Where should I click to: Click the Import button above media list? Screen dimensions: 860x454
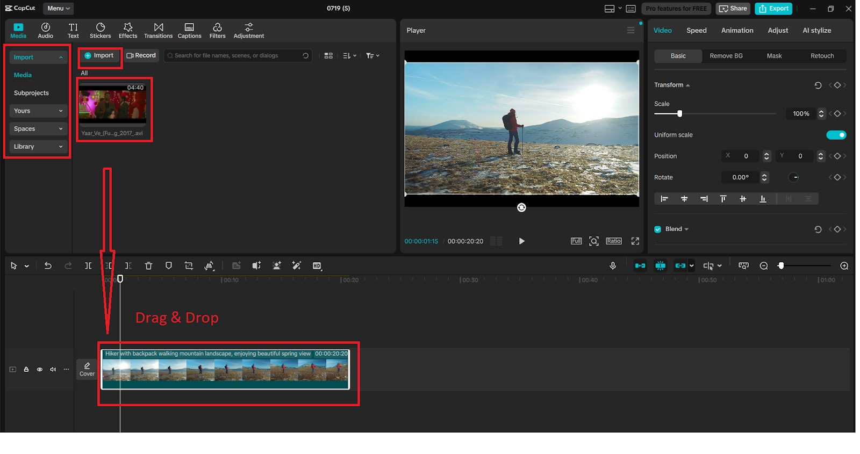[99, 55]
